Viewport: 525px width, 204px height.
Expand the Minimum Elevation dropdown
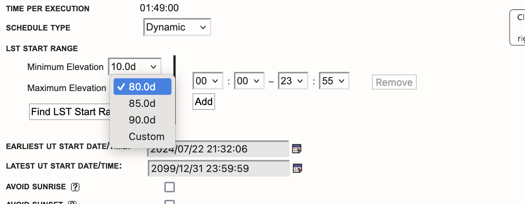click(135, 67)
